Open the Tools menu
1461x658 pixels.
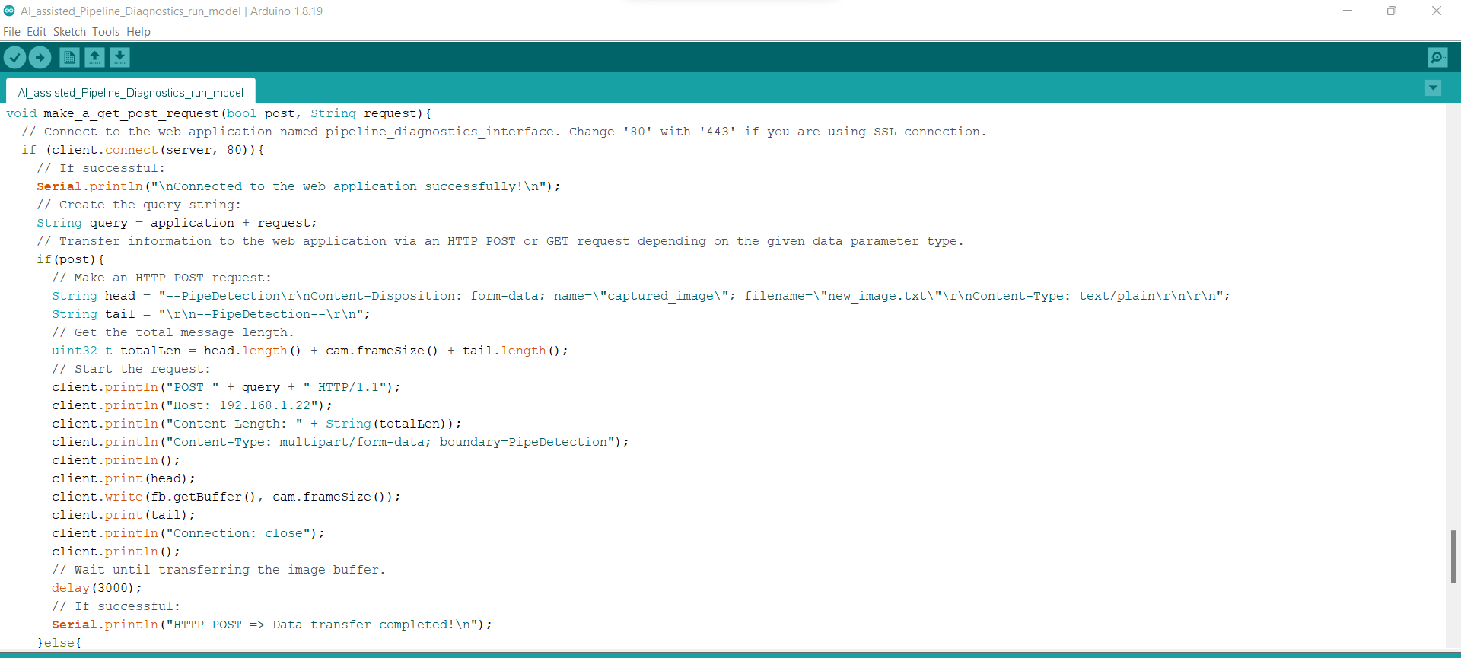pyautogui.click(x=106, y=32)
